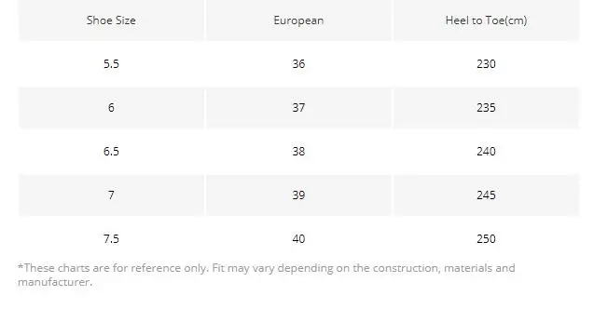Image resolution: width=594 pixels, height=336 pixels.
Task: Select shoe size 6 cell
Action: [x=111, y=108]
